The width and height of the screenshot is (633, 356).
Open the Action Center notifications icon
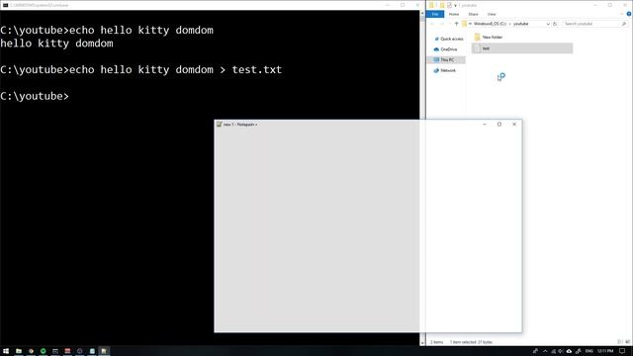pyautogui.click(x=622, y=351)
